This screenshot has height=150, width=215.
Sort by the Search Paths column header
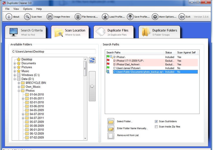[134, 52]
